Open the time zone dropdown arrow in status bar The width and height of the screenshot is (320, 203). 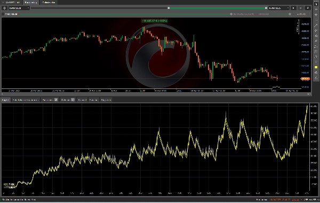(x=301, y=200)
